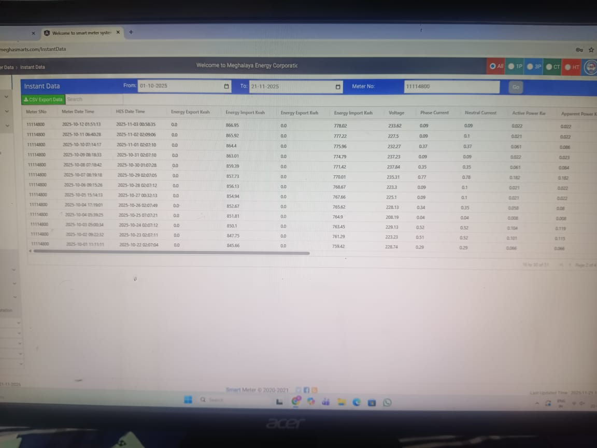Close the smart meter system tab
Screen dimensions: 597x448
118,32
